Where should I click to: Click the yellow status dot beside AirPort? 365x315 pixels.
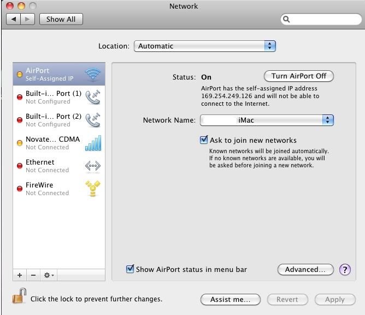tap(20, 74)
